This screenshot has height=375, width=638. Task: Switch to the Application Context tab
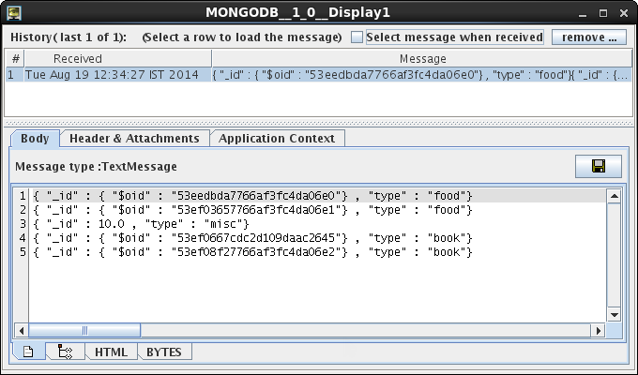[277, 139]
